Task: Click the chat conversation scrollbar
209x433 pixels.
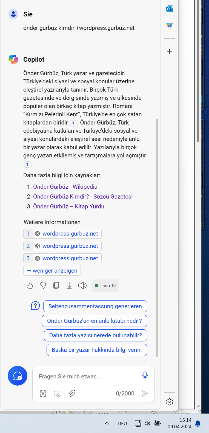Action: 157,237
